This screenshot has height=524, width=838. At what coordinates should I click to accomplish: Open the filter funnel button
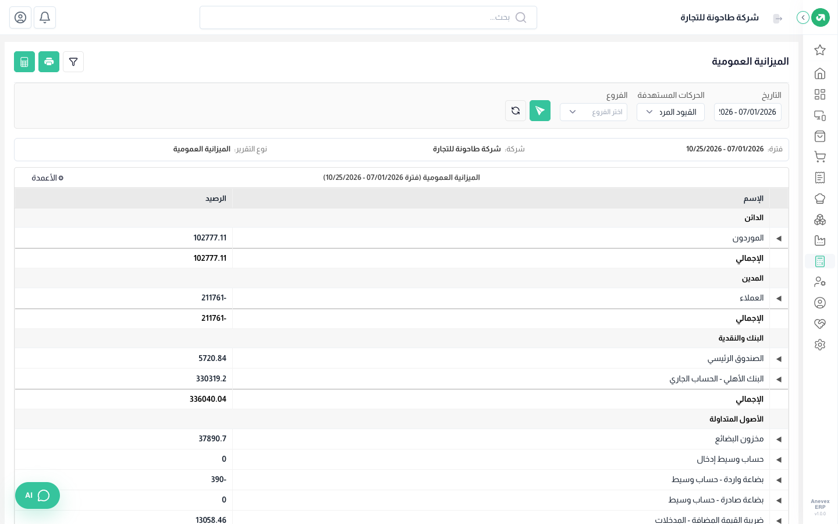pyautogui.click(x=73, y=62)
